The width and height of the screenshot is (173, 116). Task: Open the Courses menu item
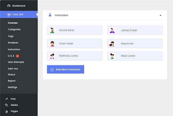point(13,23)
